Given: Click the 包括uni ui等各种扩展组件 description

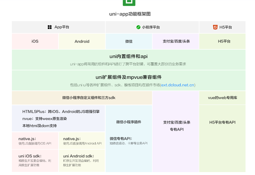Looking at the screenshot, I should [133, 85].
